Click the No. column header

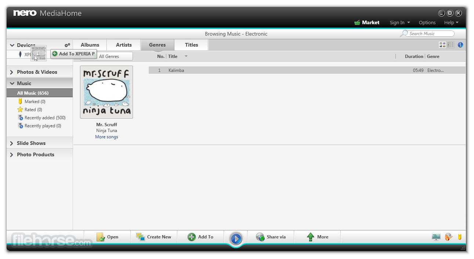(160, 56)
